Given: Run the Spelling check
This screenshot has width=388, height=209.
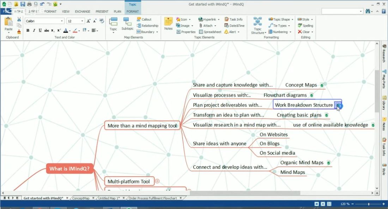Looking at the screenshot, I should click(x=305, y=26).
